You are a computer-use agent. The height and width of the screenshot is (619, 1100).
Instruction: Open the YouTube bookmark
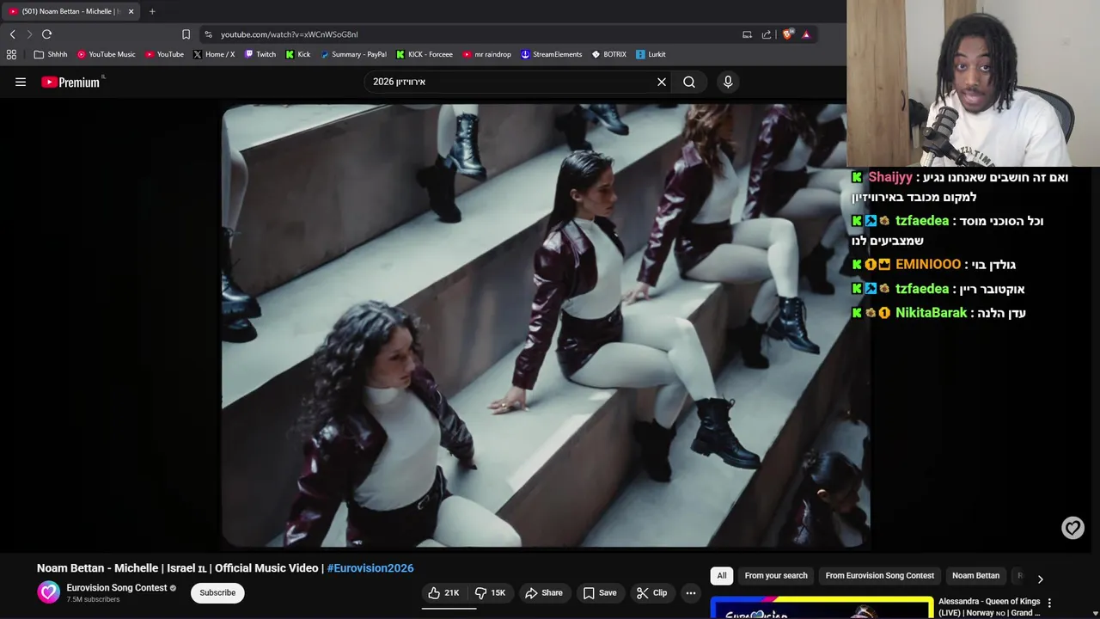[x=164, y=54]
